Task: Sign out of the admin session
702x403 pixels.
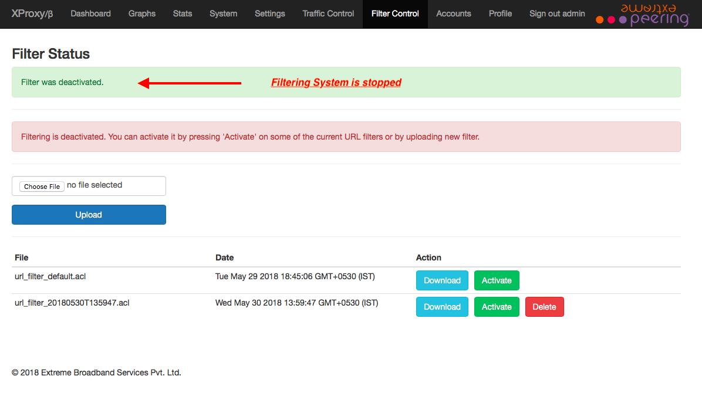Action: tap(556, 13)
